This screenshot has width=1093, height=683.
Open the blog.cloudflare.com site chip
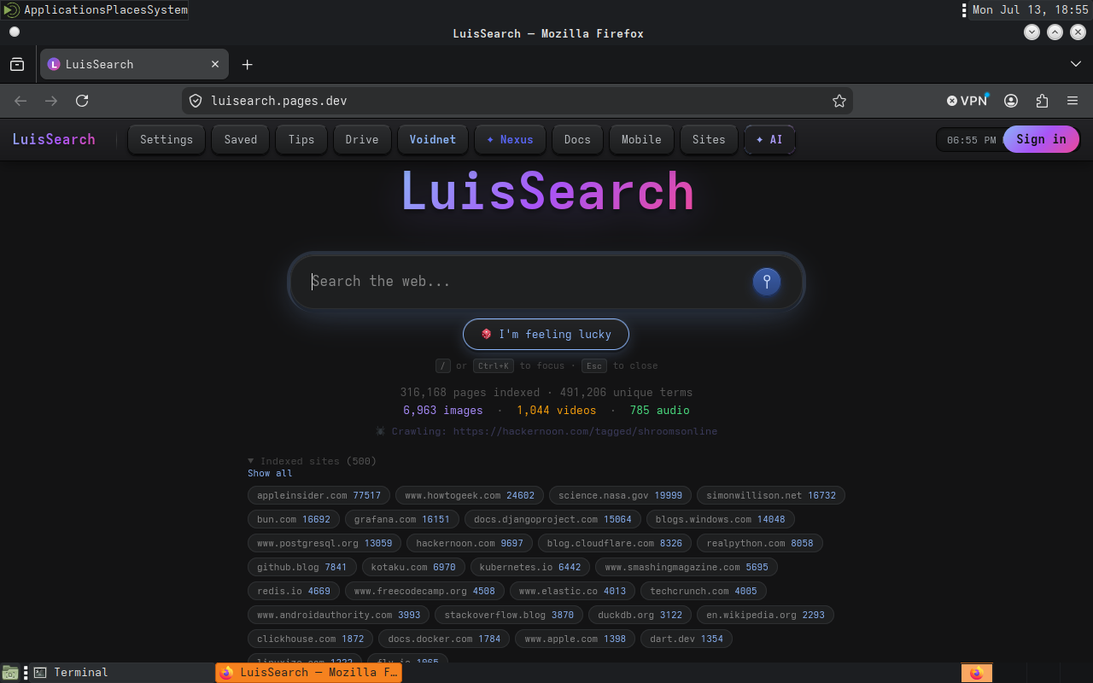[x=615, y=543]
